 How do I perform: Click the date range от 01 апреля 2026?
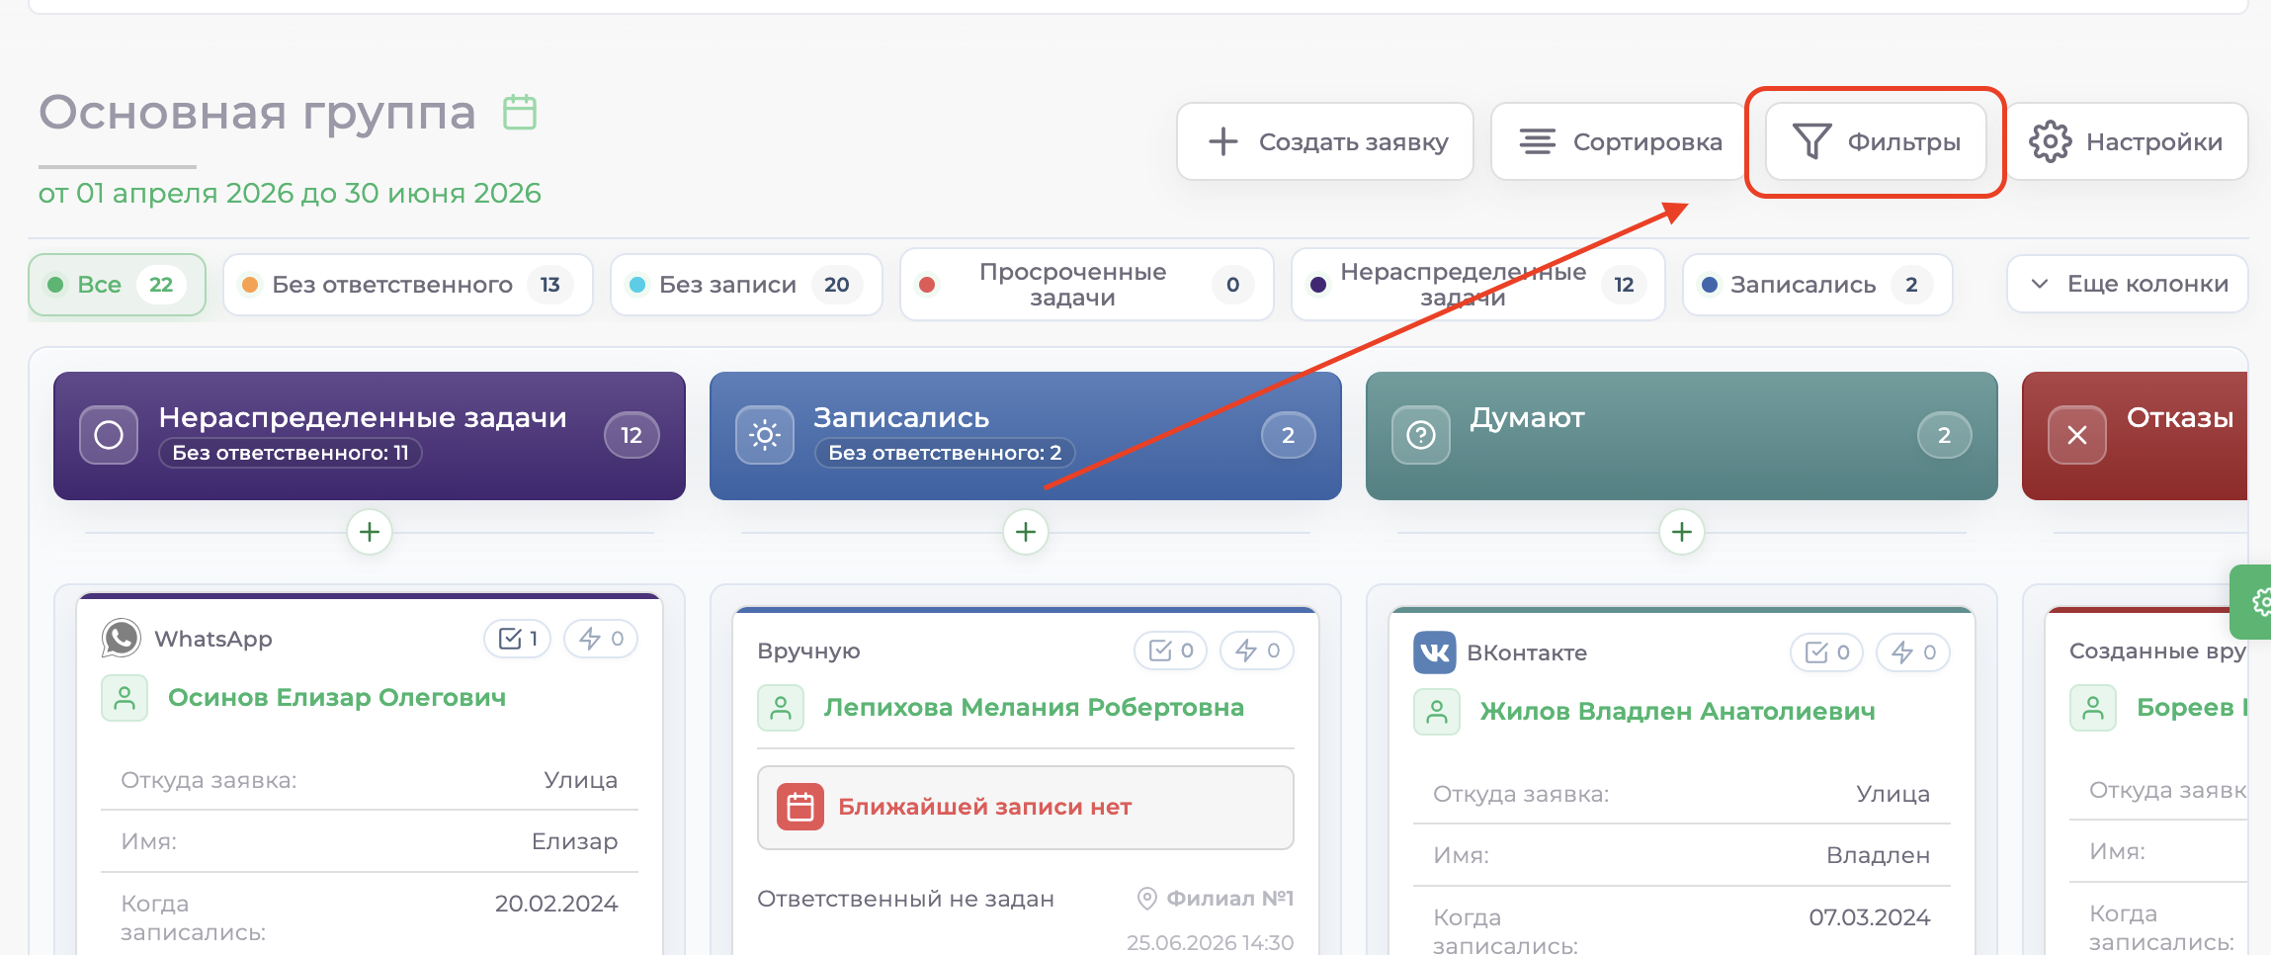click(x=290, y=193)
